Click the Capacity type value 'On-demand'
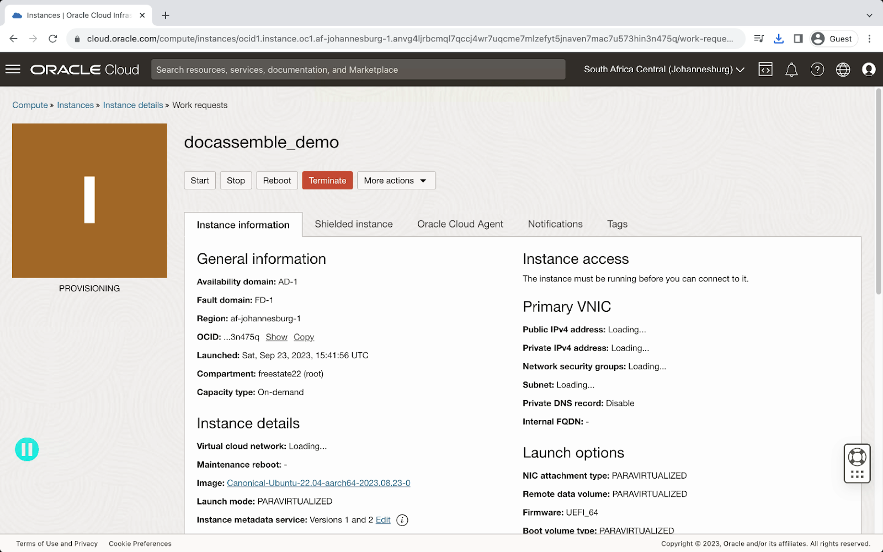 point(280,392)
